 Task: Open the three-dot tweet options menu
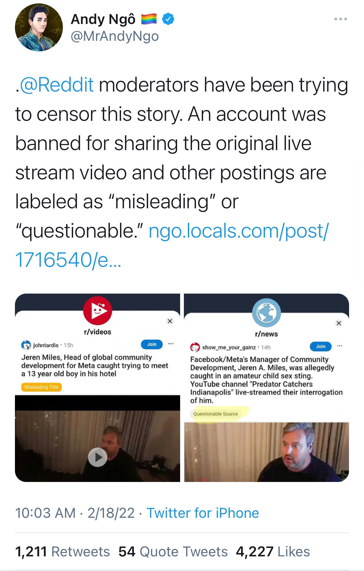click(x=341, y=19)
